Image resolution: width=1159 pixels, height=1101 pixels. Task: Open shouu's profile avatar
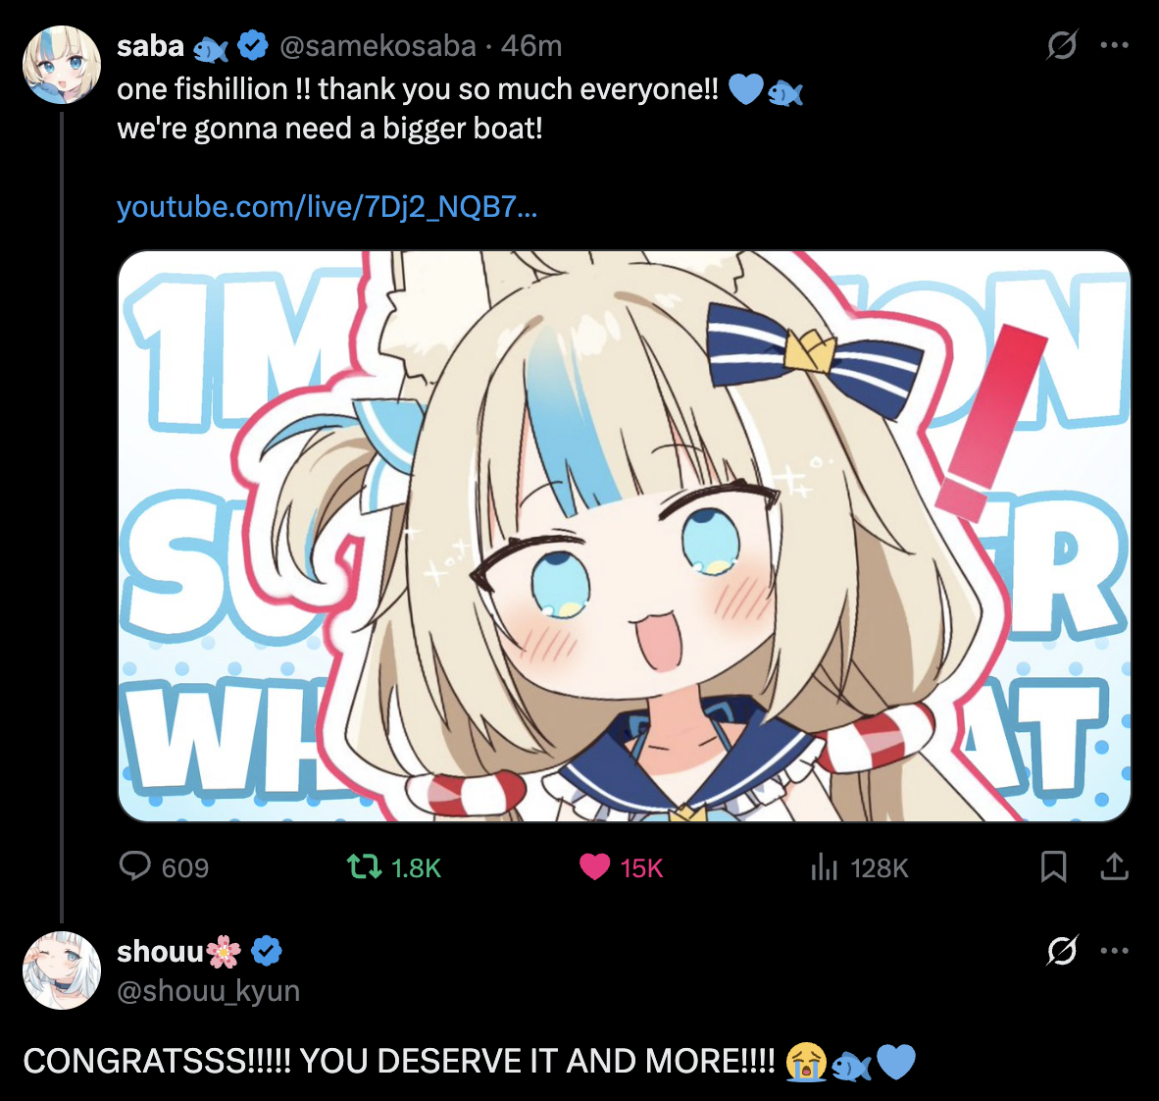(62, 970)
